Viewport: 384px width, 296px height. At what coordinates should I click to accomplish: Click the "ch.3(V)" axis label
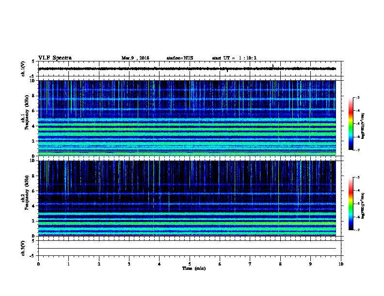click(x=23, y=249)
